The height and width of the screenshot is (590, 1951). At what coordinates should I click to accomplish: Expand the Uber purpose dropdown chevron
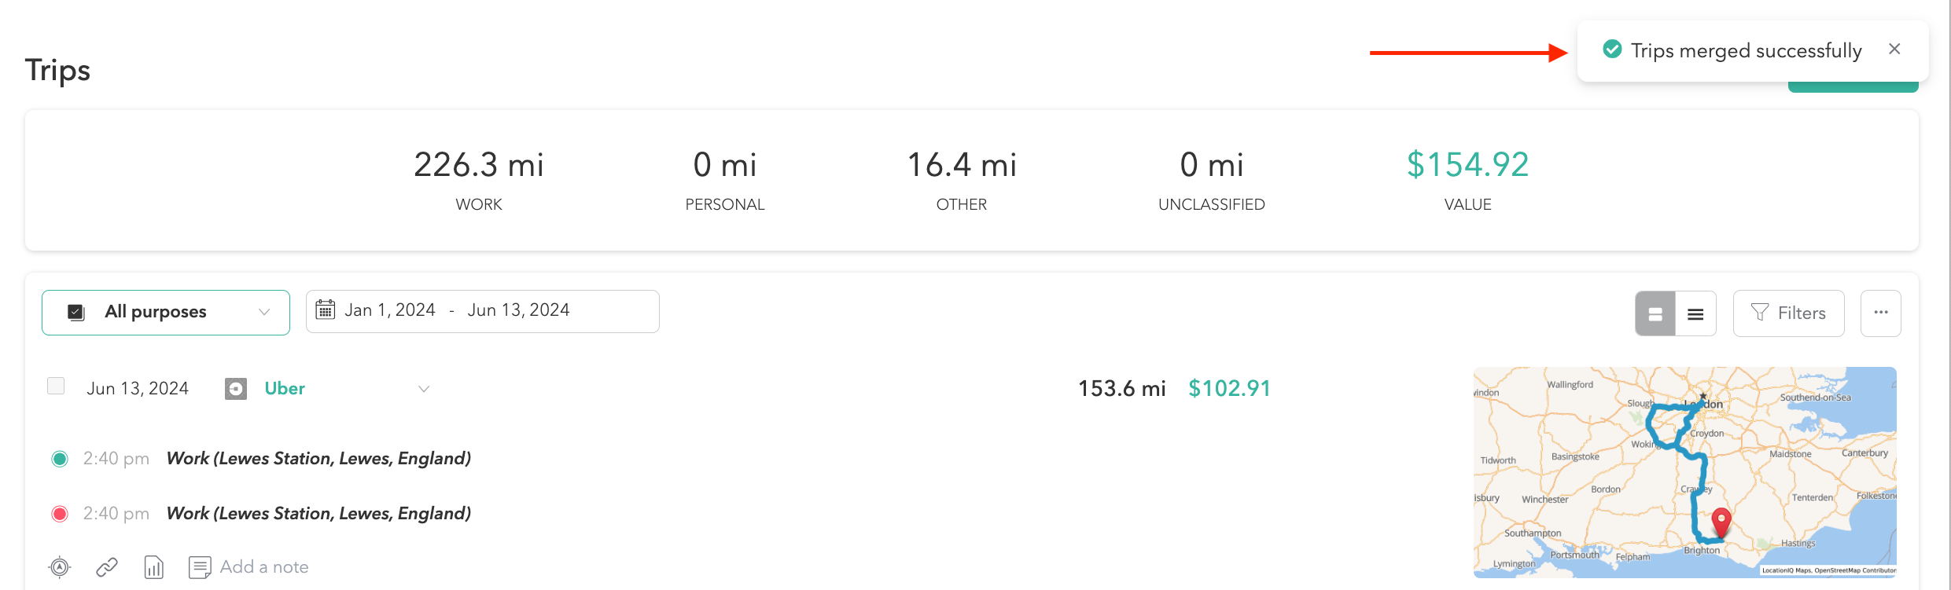(424, 389)
